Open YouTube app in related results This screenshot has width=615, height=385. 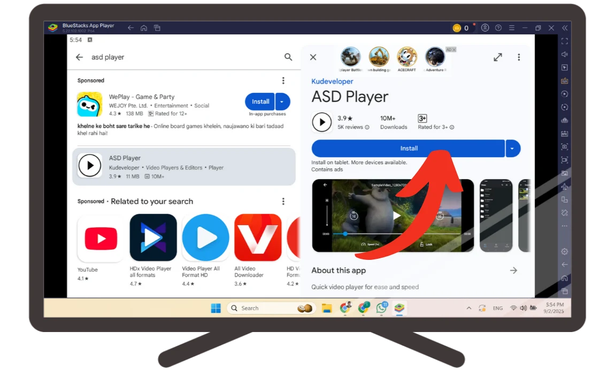click(101, 238)
